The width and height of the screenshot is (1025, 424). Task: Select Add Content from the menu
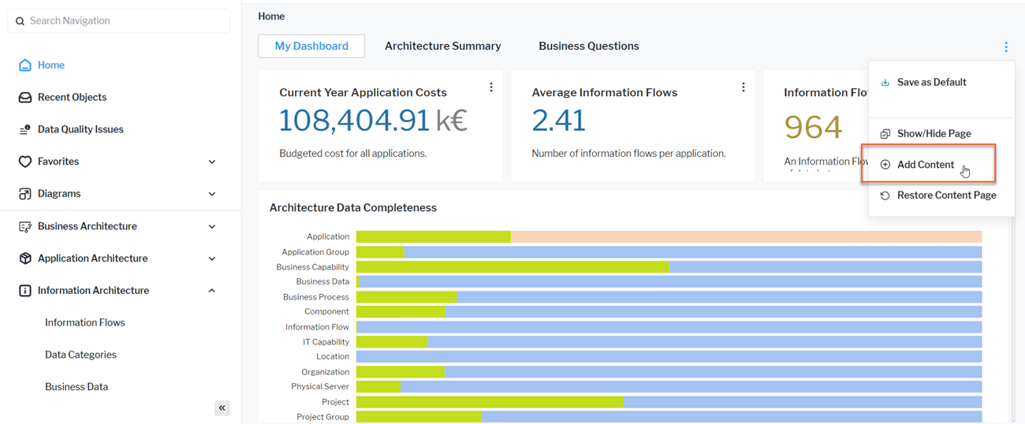925,165
